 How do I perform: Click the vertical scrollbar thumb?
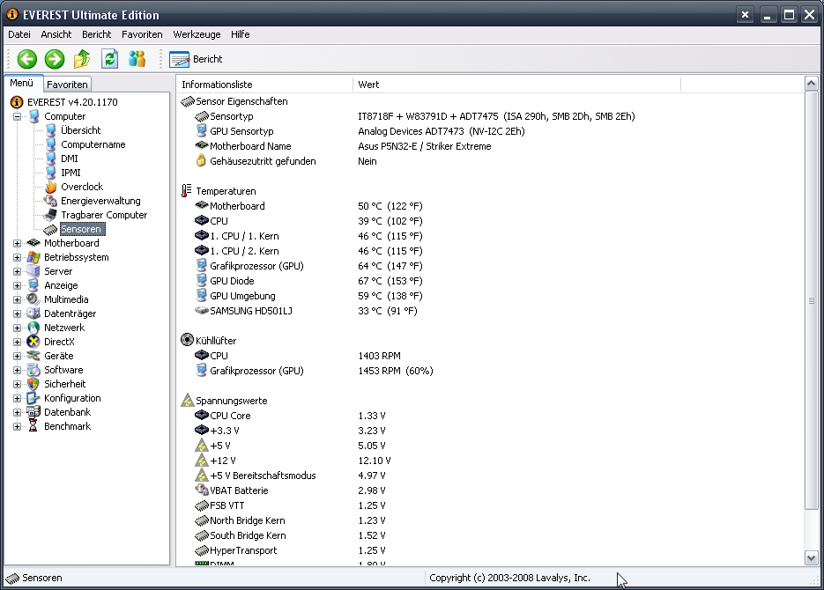pyautogui.click(x=811, y=299)
